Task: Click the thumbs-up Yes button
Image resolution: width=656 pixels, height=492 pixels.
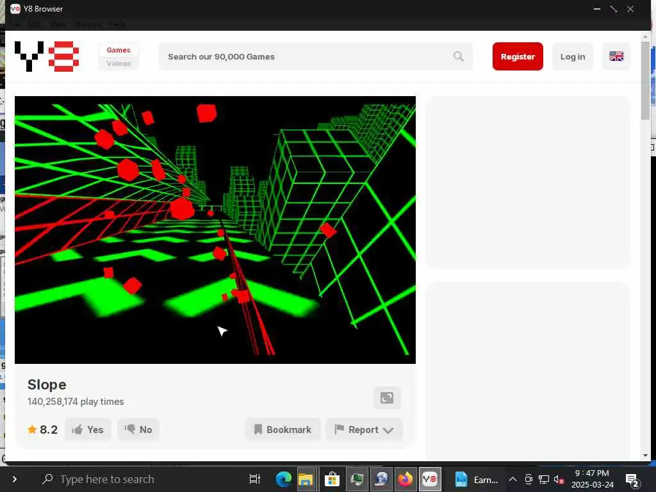Action: click(x=88, y=429)
